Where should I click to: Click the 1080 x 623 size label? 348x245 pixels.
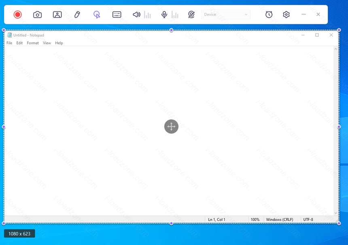(x=19, y=234)
